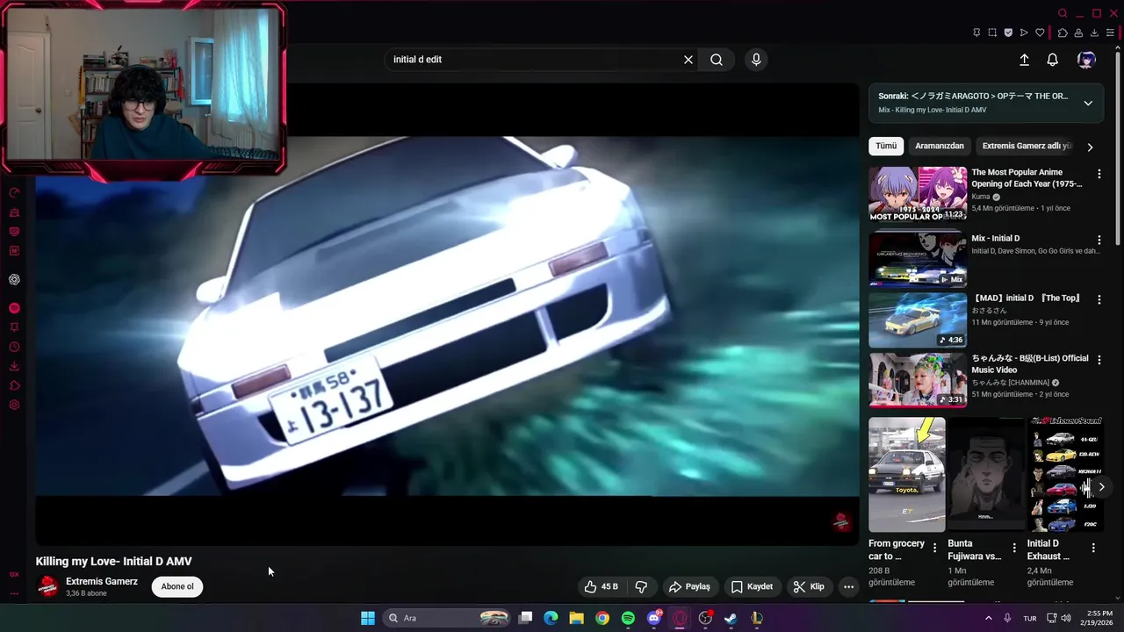1124x632 pixels.
Task: Open the YouTube upload/create icon
Action: (1024, 60)
